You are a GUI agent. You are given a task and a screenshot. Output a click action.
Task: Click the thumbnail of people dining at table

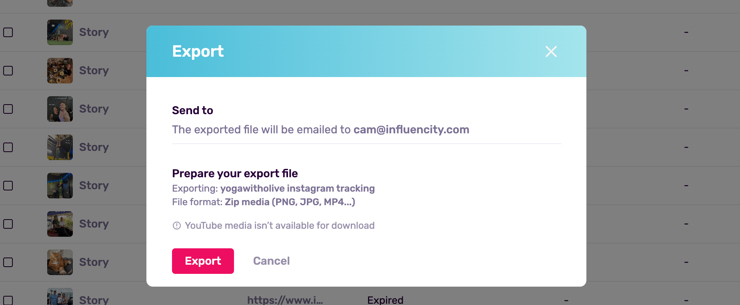click(x=60, y=71)
